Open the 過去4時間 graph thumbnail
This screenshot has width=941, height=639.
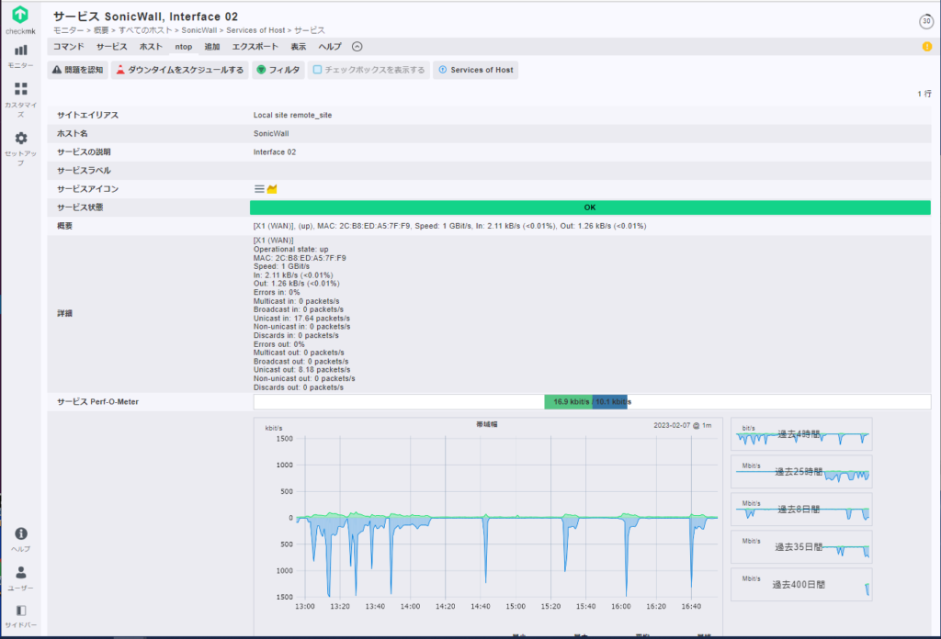click(801, 434)
